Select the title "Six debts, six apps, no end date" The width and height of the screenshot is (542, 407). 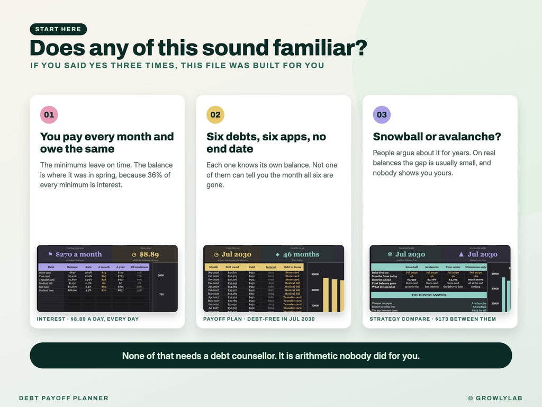(x=266, y=143)
